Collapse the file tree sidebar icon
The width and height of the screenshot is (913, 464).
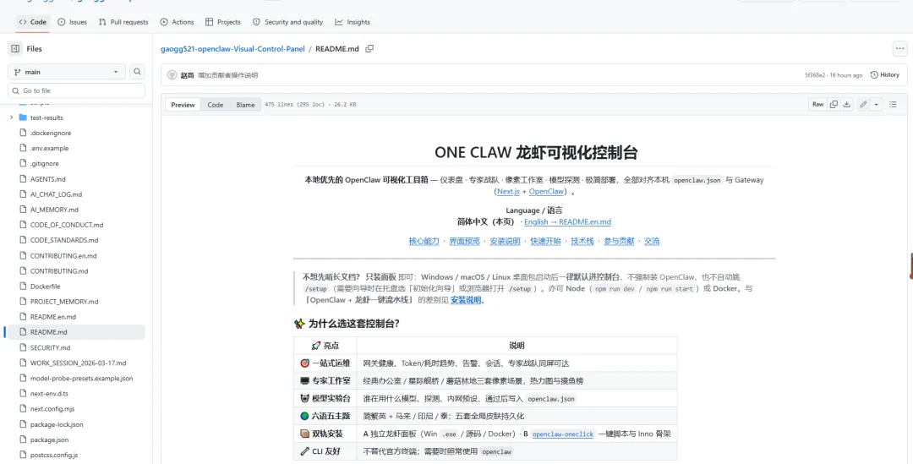(x=16, y=49)
